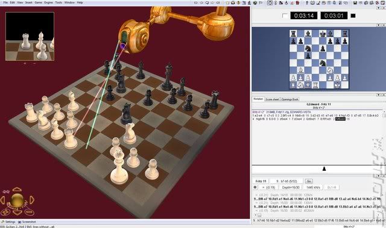Open 3D board Settings
This screenshot has height=228, width=386.
[x=8, y=221]
